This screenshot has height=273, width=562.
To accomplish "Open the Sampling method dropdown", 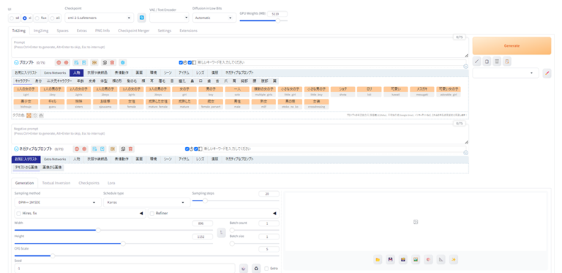I will (x=58, y=203).
